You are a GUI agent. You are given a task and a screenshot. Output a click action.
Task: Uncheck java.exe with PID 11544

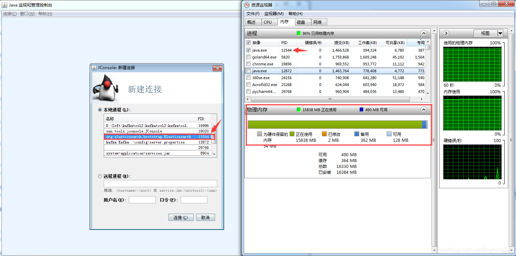(249, 50)
